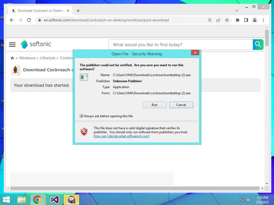This screenshot has height=205, width=274.
Task: Click the browser back arrow
Action: coord(12,20)
